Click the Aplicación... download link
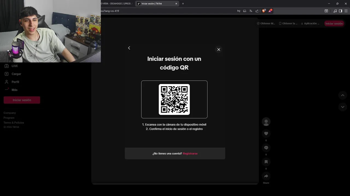This screenshot has width=350, height=196. [x=310, y=23]
